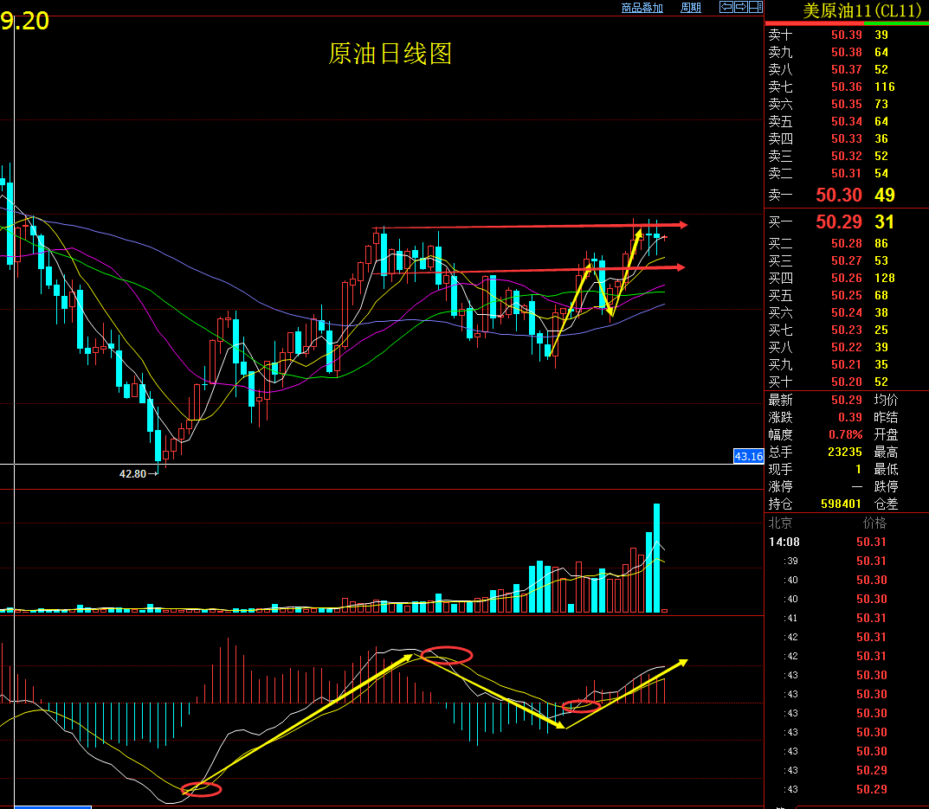Click the 现手 current lot value
The height and width of the screenshot is (809, 929).
(859, 469)
